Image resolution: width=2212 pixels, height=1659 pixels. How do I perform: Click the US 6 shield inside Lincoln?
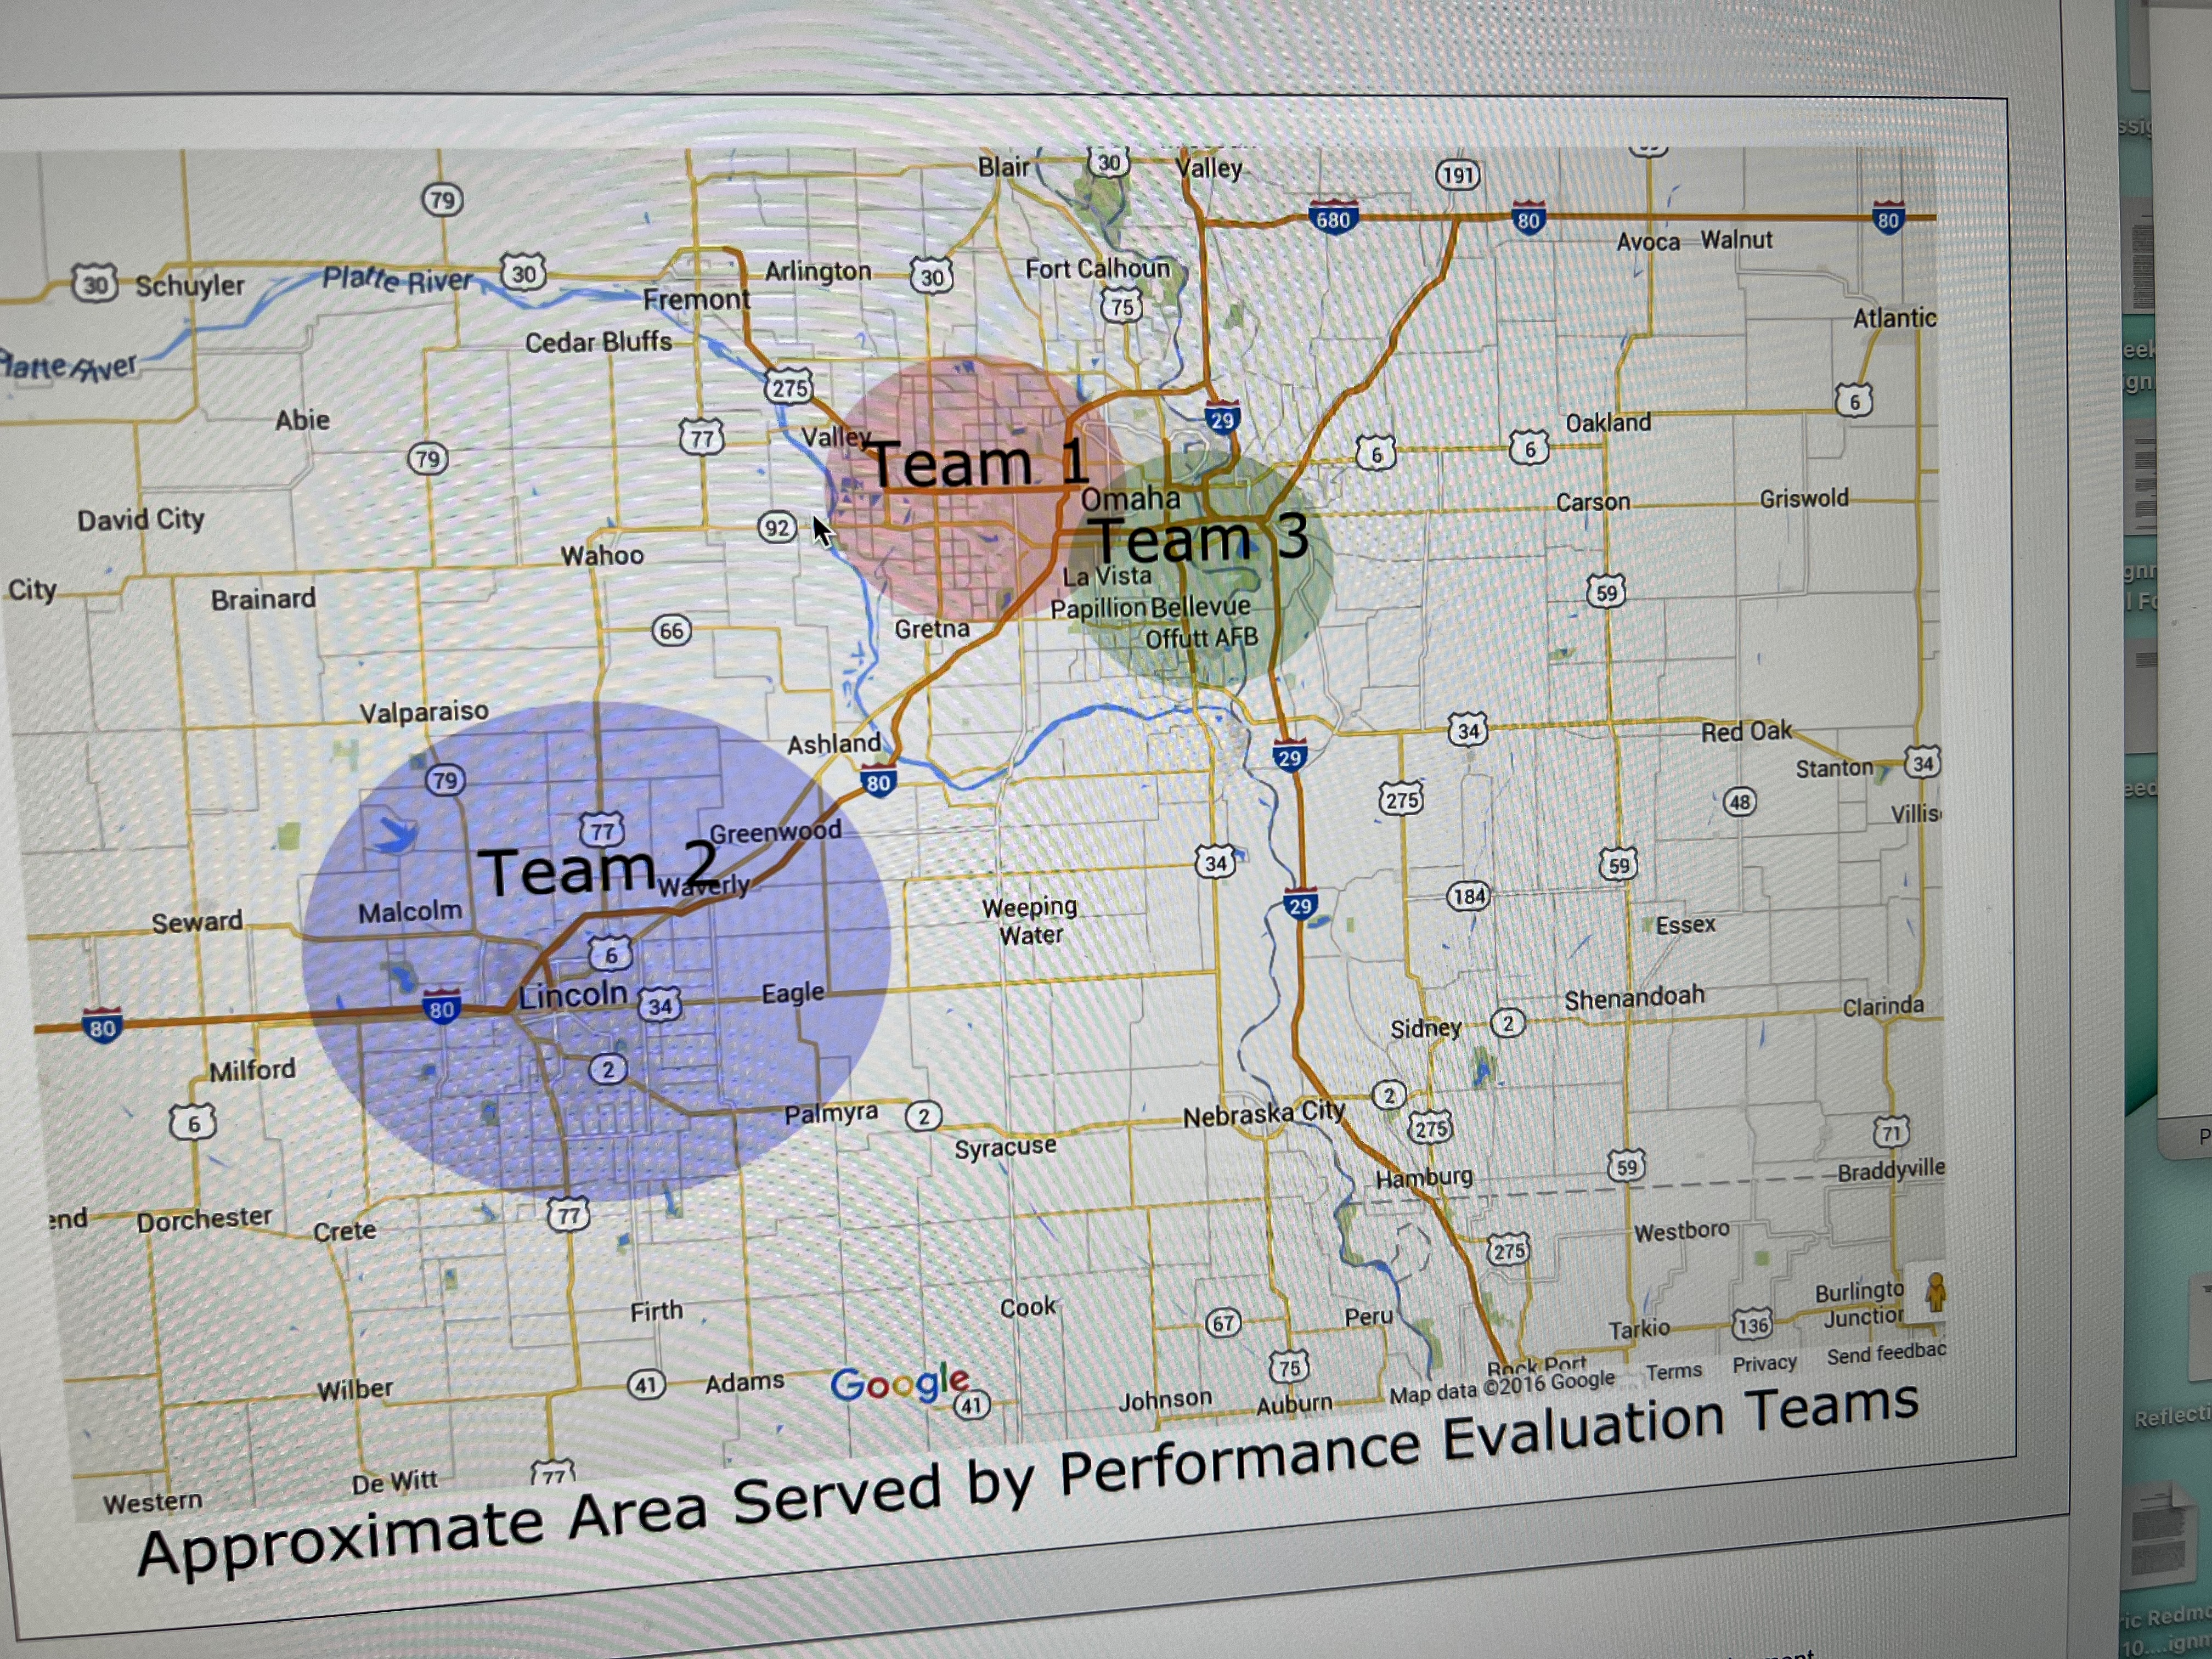611,954
